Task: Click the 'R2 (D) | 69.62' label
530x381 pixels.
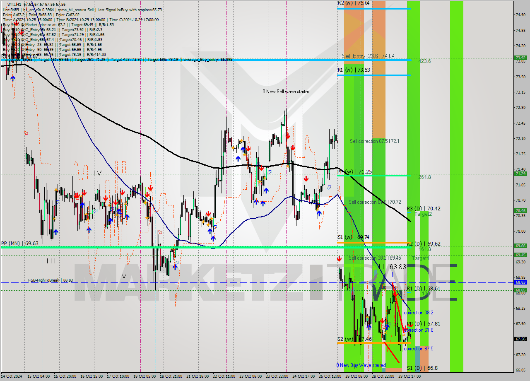Action: coord(423,244)
